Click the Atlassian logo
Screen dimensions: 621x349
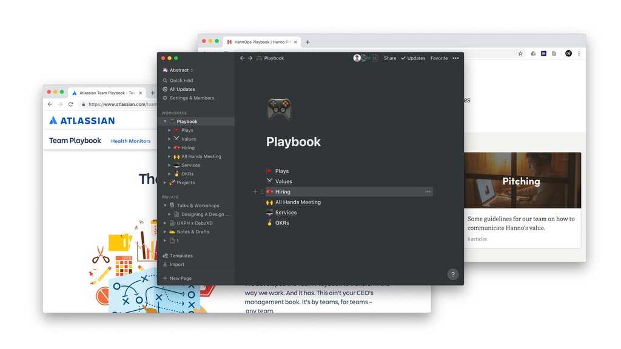pyautogui.click(x=82, y=121)
